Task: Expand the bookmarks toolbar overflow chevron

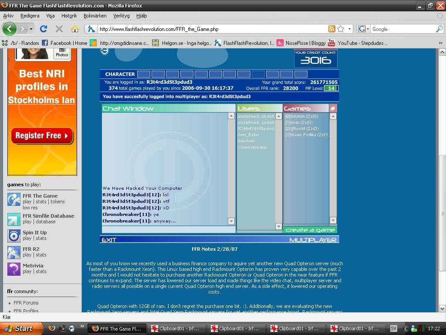Action: click(440, 43)
